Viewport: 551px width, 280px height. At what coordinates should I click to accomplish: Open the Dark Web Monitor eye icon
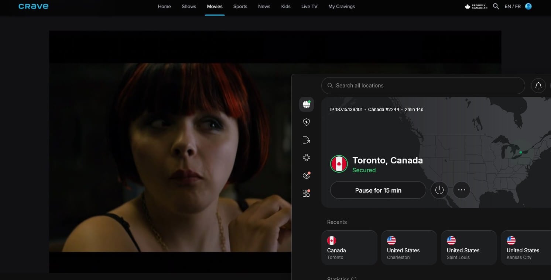pyautogui.click(x=306, y=175)
